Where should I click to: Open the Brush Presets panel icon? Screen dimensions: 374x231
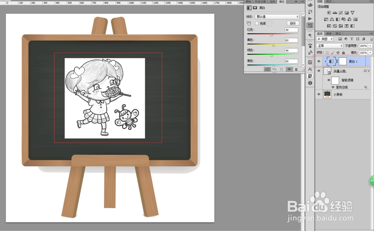(310, 45)
